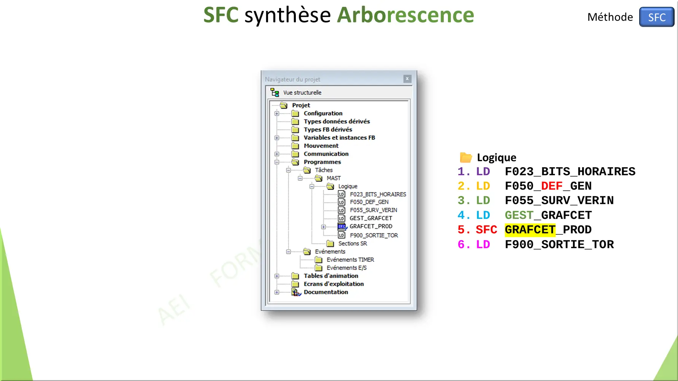Expand the GRAFCET_PROD section
Viewport: 678px width, 381px height.
point(323,226)
